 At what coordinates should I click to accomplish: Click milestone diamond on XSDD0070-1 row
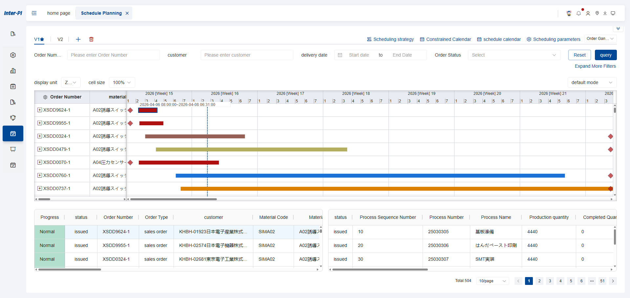[x=130, y=163]
